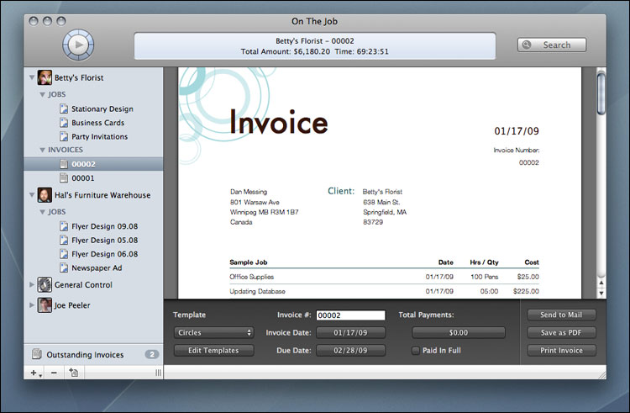Click the timer play button

[77, 45]
